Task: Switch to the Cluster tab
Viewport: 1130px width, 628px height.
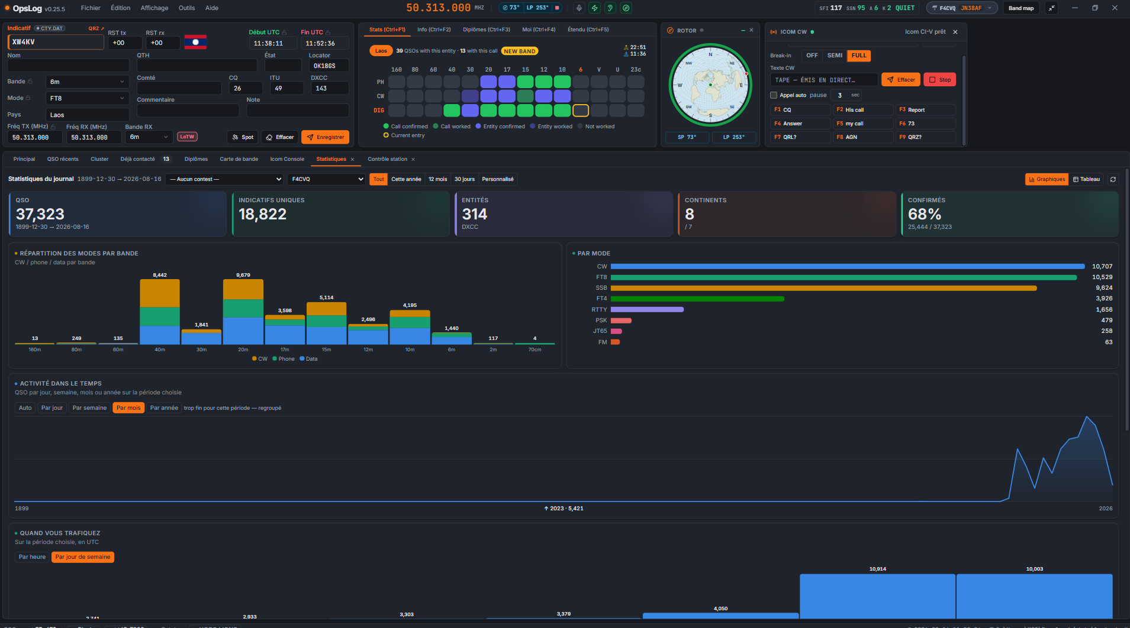Action: coord(99,159)
